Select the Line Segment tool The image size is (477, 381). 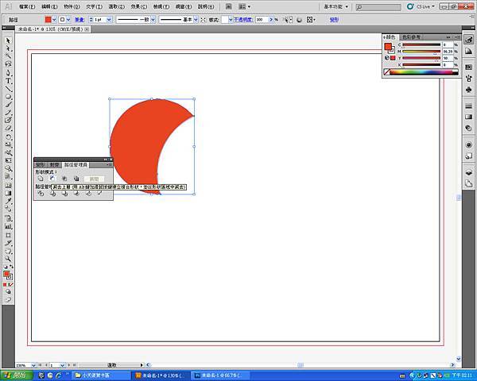(x=8, y=89)
